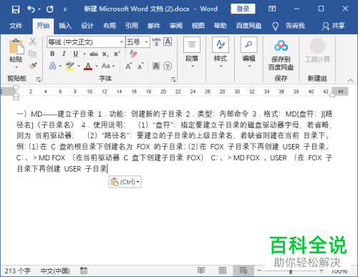
Task: Switch to the 引用 tab
Action: (x=132, y=26)
